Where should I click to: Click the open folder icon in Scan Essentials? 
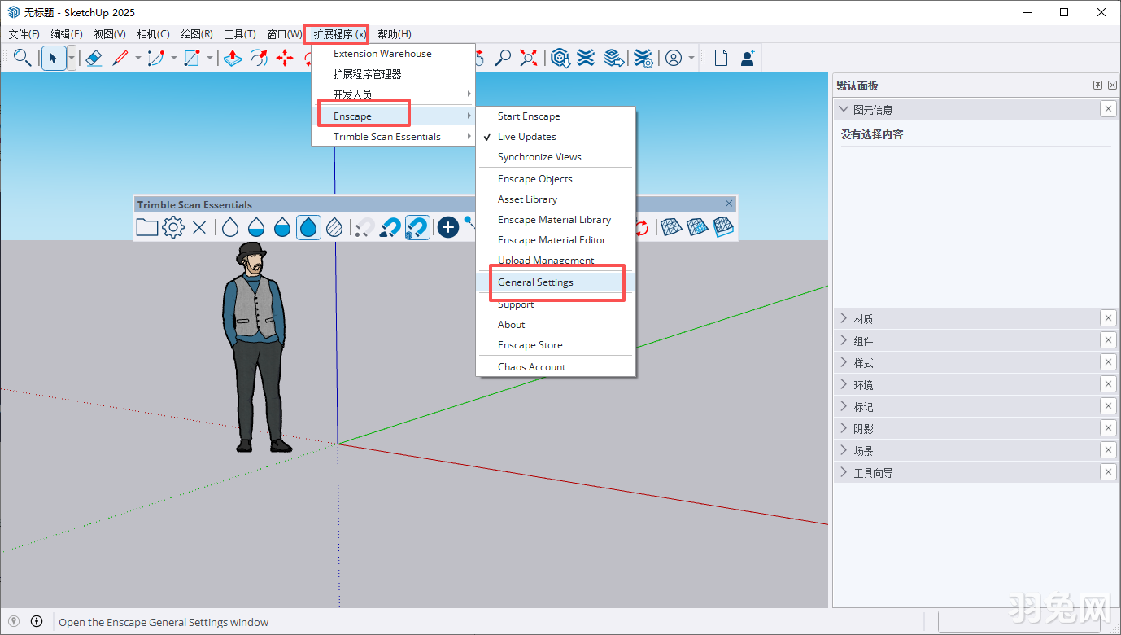pos(146,227)
